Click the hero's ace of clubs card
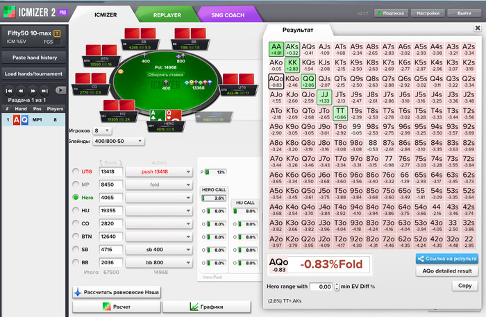This screenshot has height=317, width=486. [157, 115]
